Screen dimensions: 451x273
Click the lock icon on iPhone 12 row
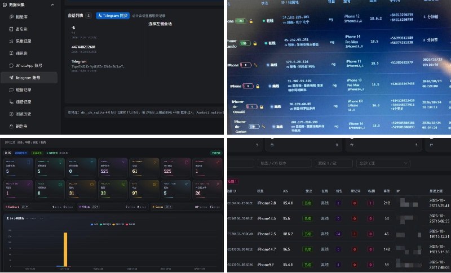click(x=251, y=21)
